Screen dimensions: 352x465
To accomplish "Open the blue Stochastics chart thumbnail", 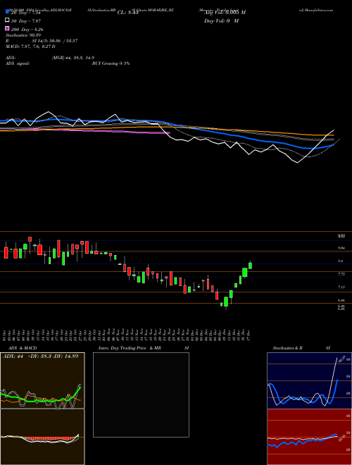I will coord(309,380).
